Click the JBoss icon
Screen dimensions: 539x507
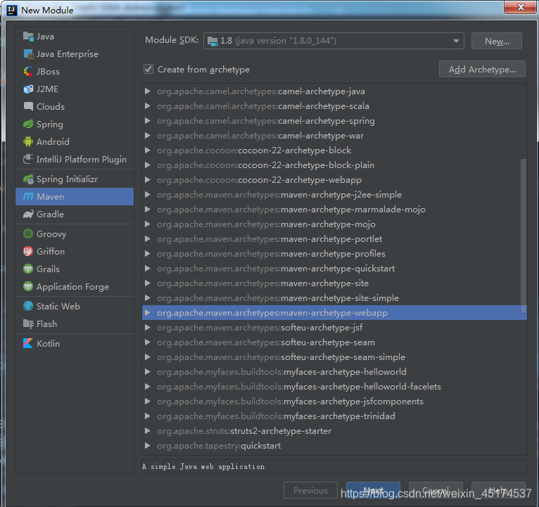28,72
